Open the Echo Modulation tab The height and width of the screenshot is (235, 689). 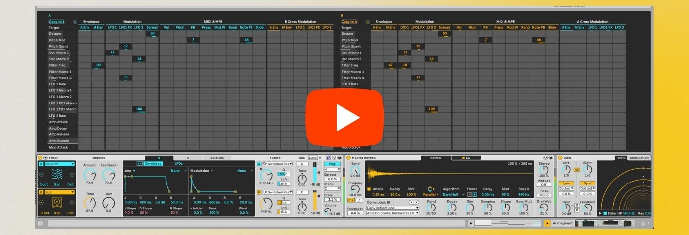(640, 158)
